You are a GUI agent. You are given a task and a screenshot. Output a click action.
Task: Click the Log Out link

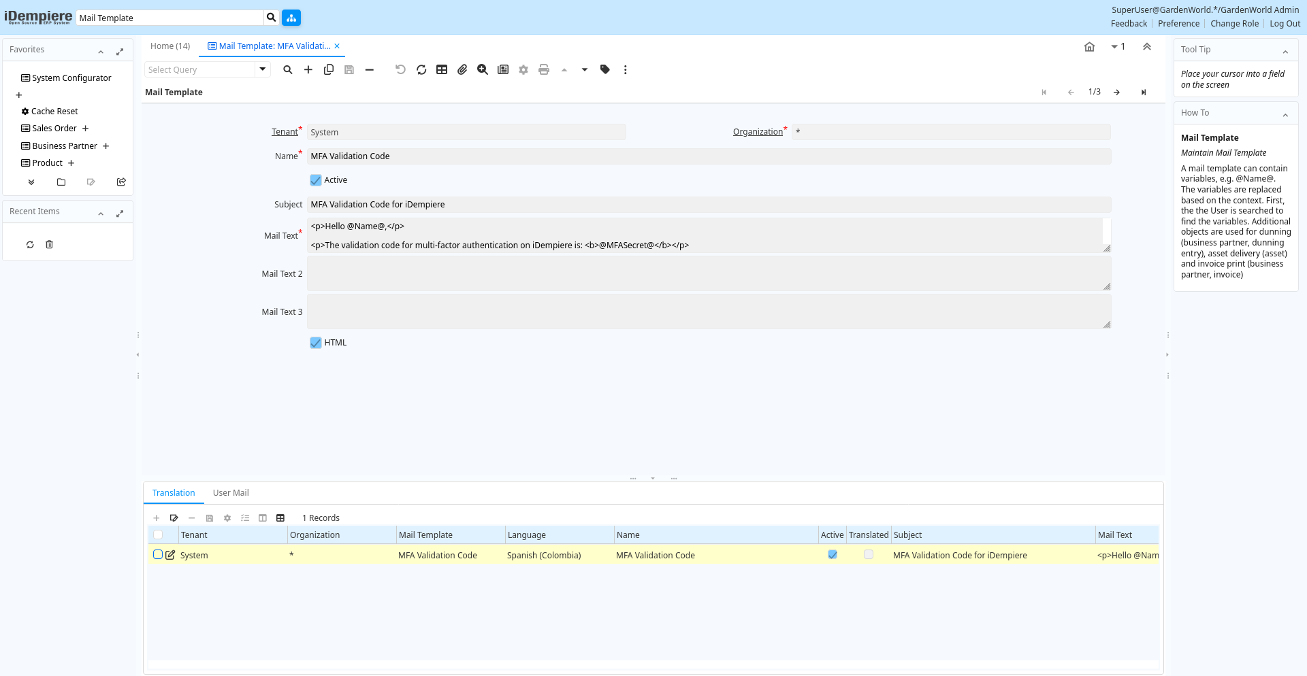(1285, 24)
